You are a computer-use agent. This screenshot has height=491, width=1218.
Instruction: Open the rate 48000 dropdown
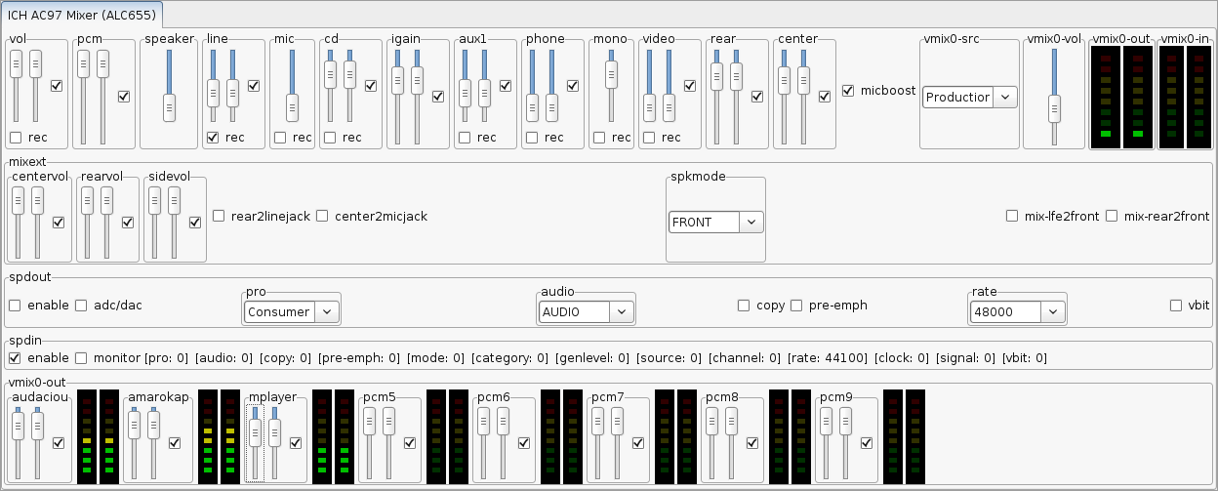(1018, 312)
